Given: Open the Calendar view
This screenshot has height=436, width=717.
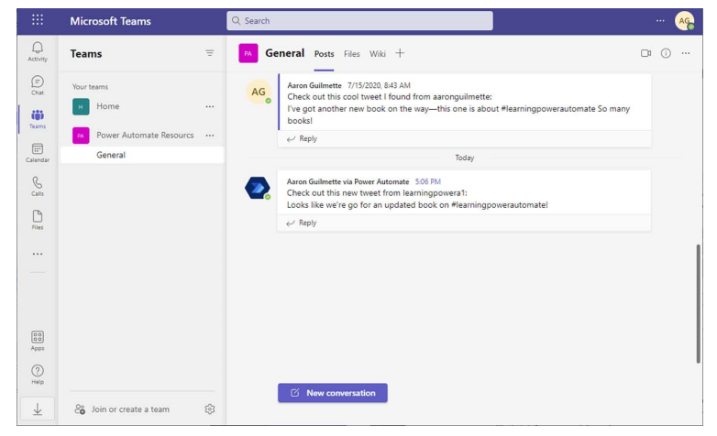Looking at the screenshot, I should pyautogui.click(x=38, y=153).
